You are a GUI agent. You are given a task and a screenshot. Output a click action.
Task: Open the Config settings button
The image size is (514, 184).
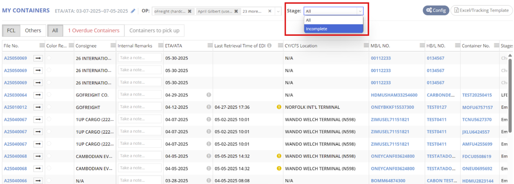point(436,10)
